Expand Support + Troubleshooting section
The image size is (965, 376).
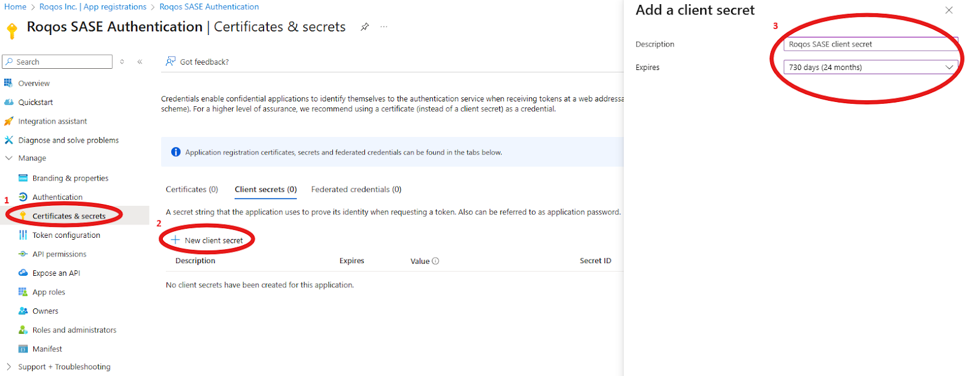(8, 367)
